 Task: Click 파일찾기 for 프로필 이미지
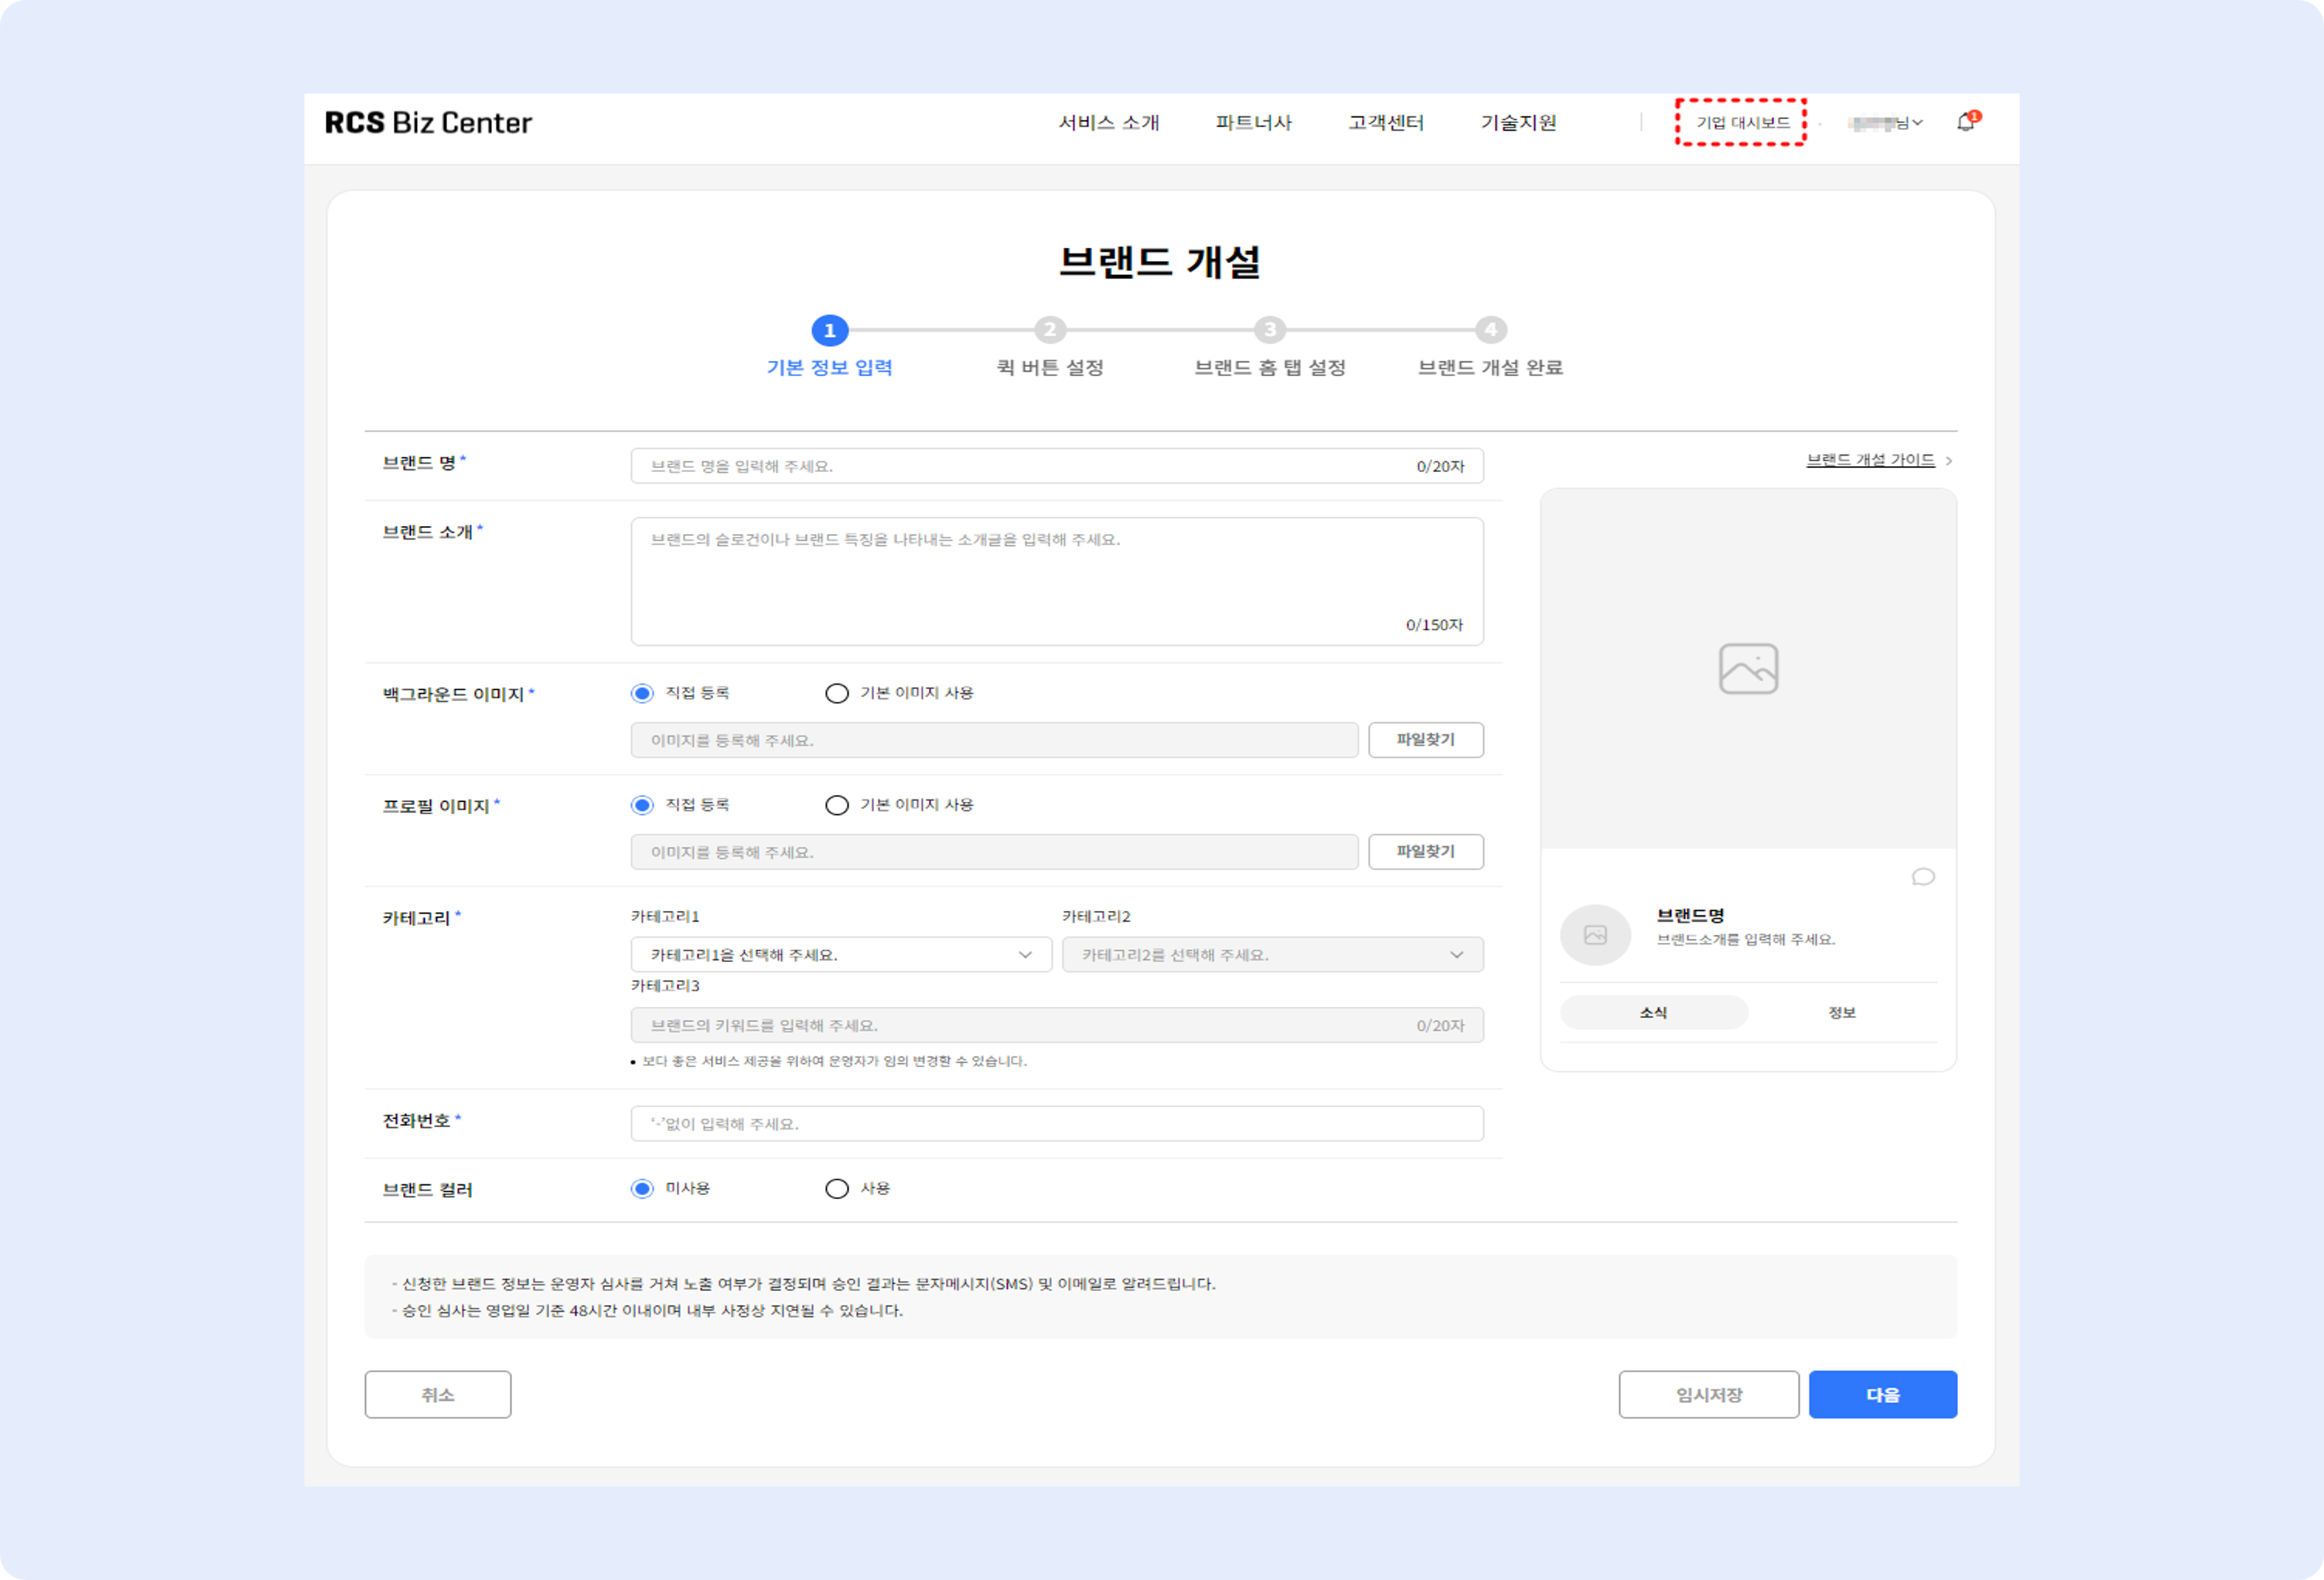click(1425, 851)
